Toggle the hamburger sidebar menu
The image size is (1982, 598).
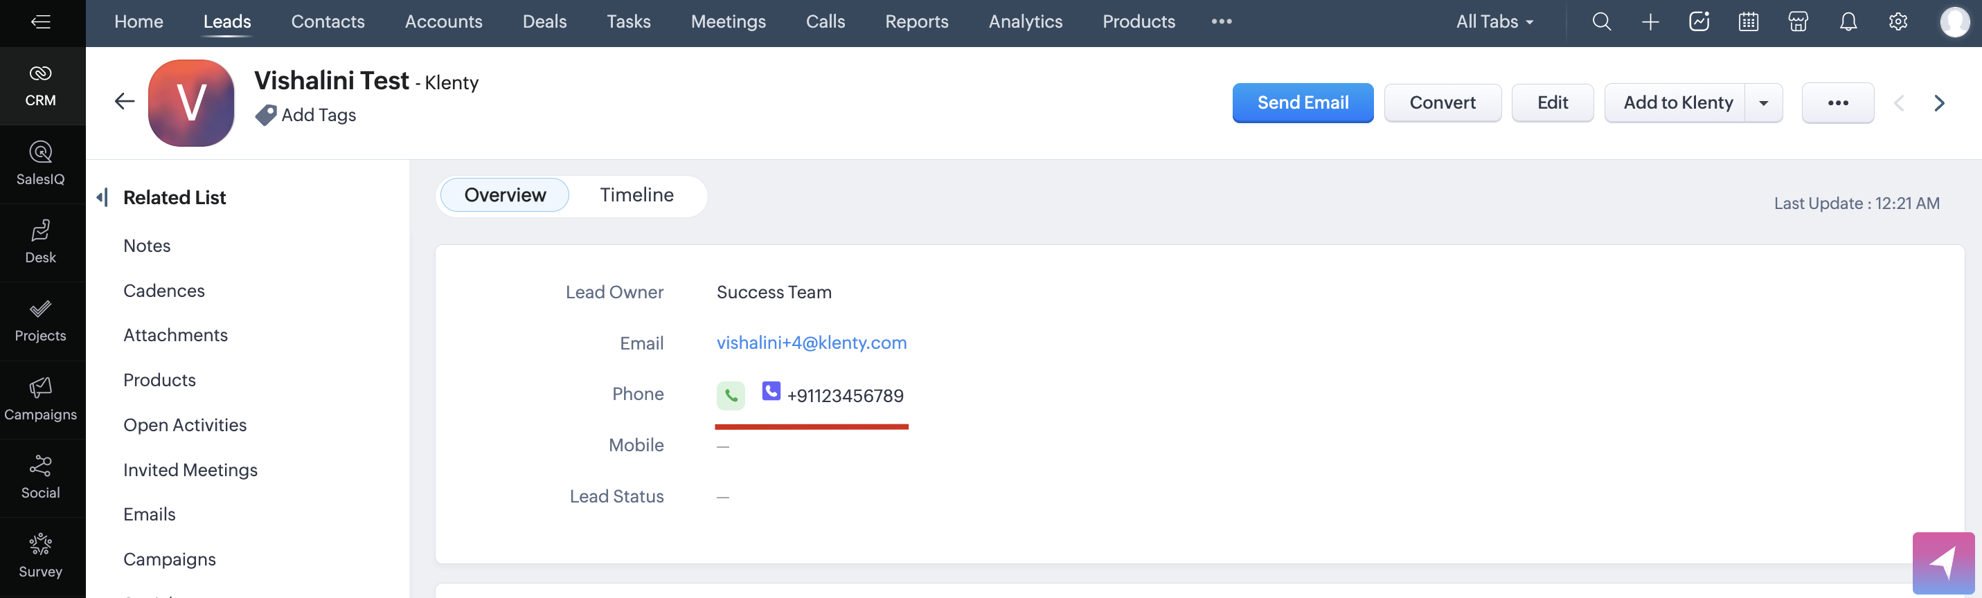(41, 21)
